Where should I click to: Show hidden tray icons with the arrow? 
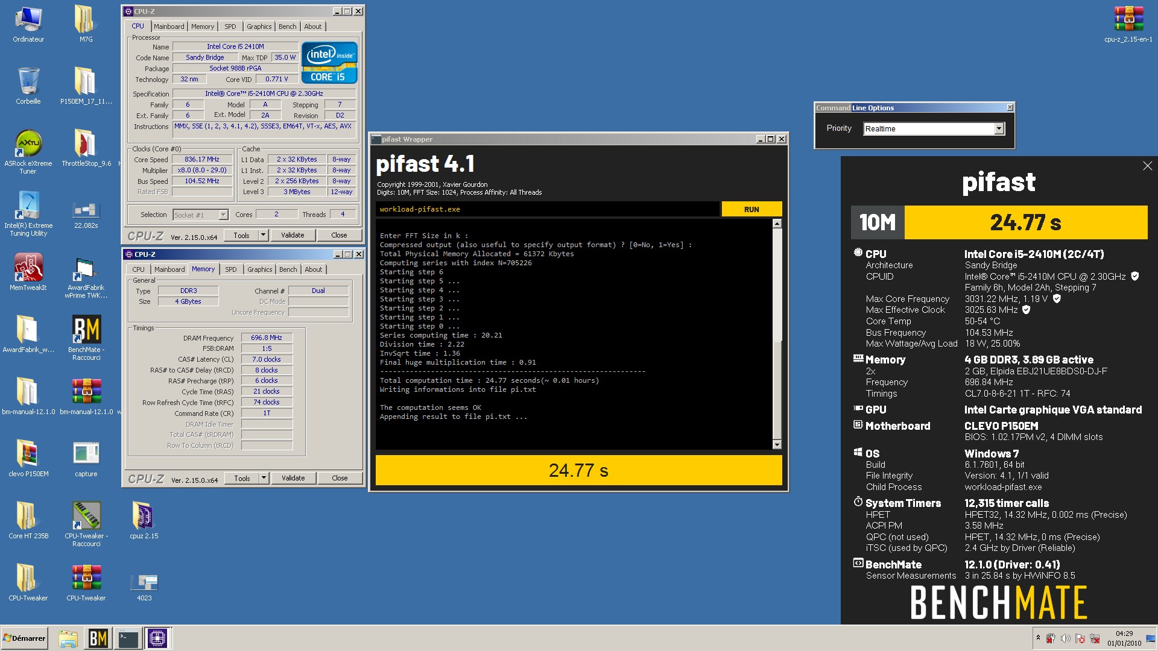tap(1038, 638)
